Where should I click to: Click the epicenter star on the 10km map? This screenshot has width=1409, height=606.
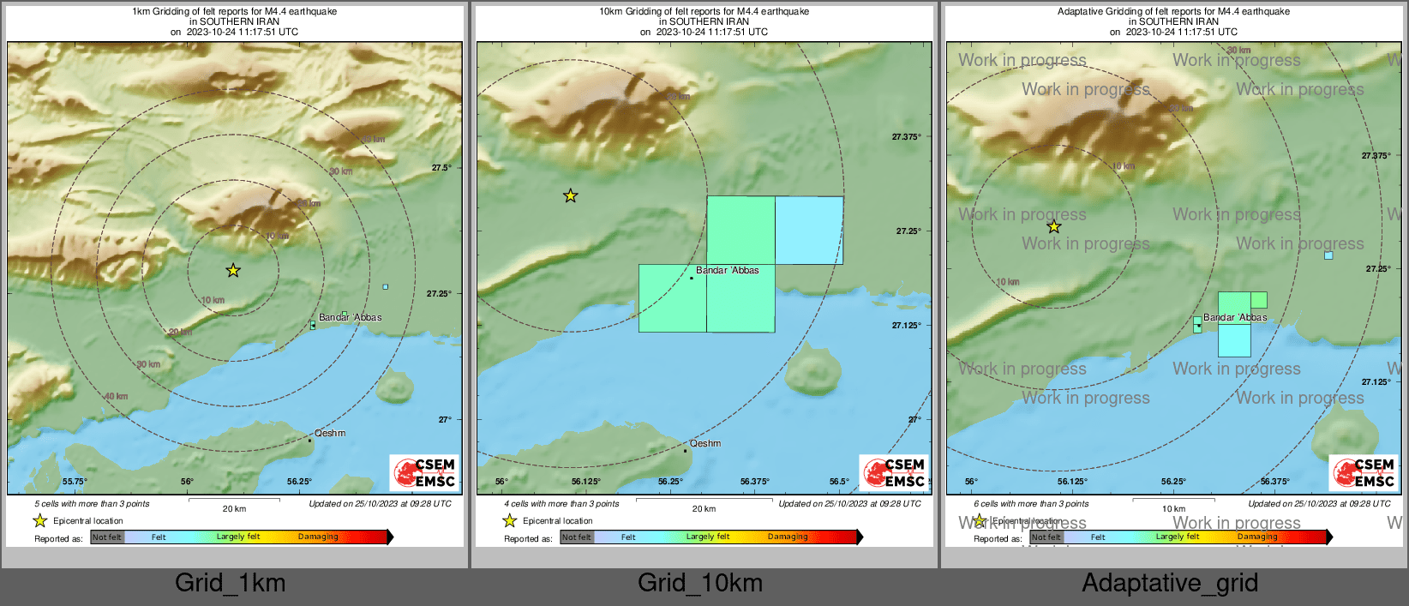click(x=570, y=195)
